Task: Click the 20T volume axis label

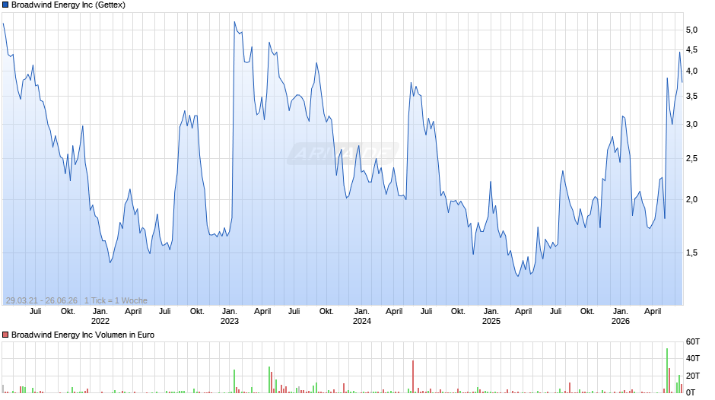Action: pos(693,376)
